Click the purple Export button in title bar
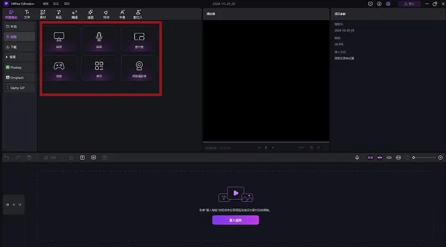 coord(409,4)
